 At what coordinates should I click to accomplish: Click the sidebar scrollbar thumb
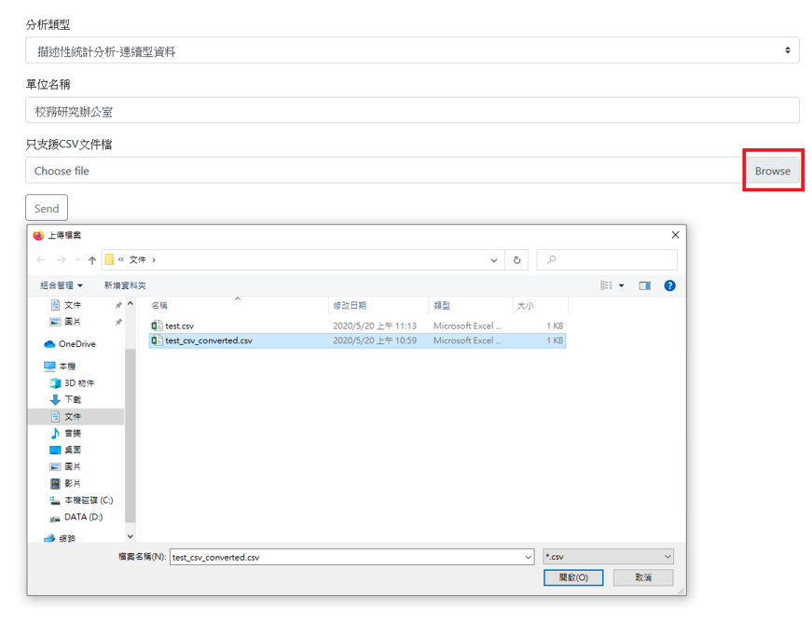pos(131,436)
